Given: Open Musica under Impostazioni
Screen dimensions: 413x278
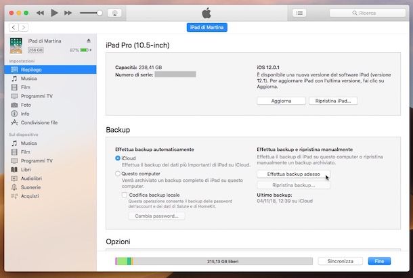Looking at the screenshot, I should pos(51,78).
